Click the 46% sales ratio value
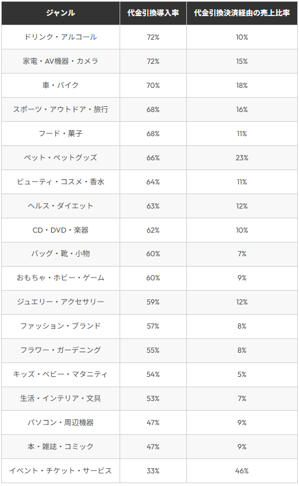Viewport: 299px width, 486px height. point(242,471)
